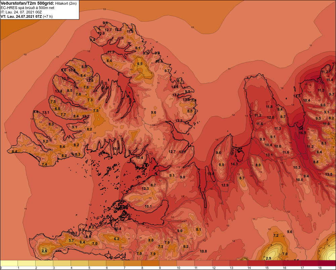Click 'EC-HRES spá brúuð á 500m net' line

pyautogui.click(x=28, y=8)
